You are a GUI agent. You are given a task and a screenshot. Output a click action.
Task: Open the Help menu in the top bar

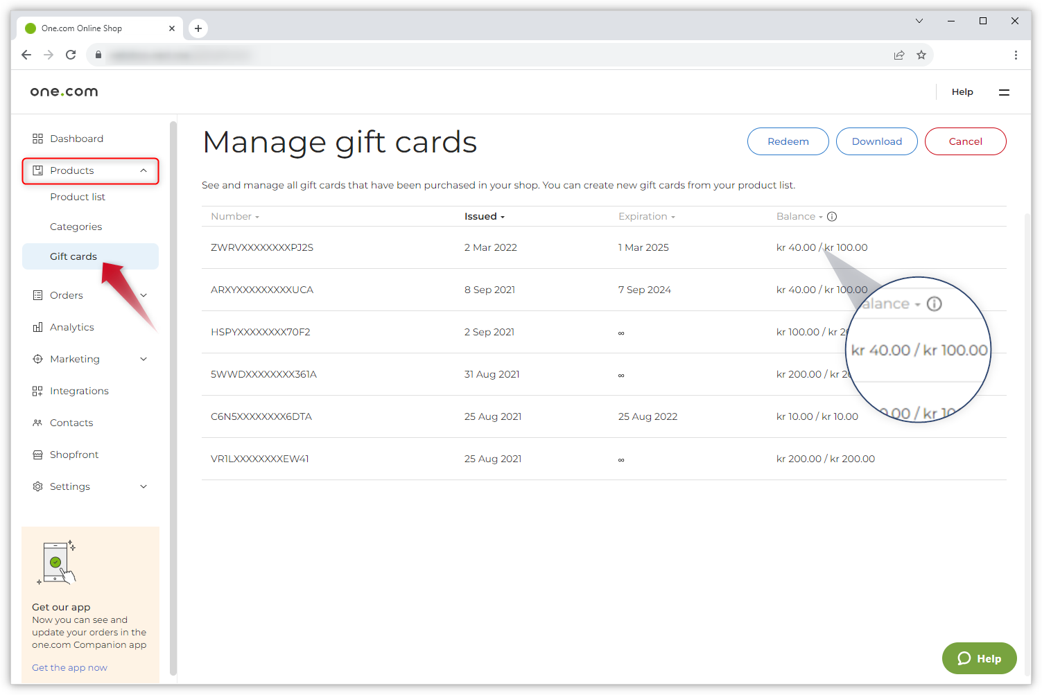coord(962,91)
